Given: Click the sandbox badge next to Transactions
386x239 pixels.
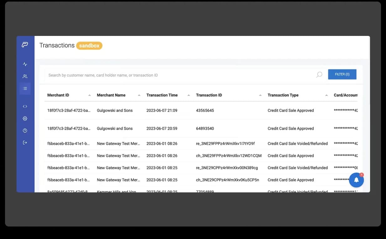Looking at the screenshot, I should point(89,46).
